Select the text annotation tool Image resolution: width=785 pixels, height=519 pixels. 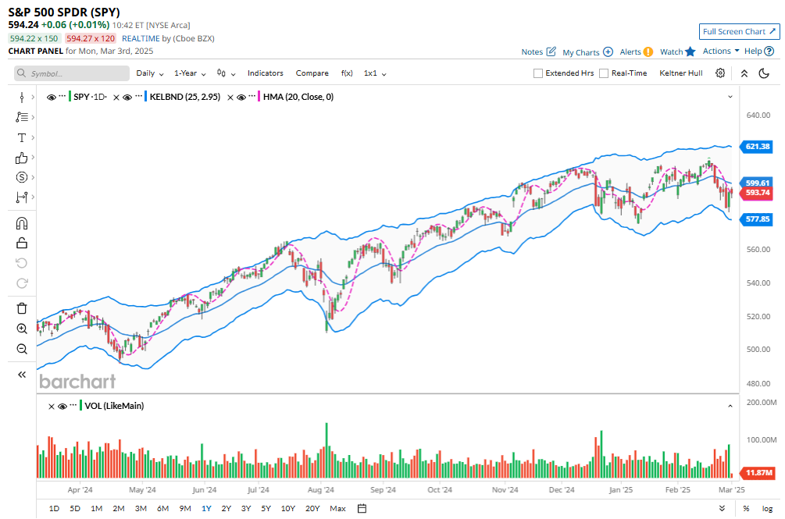22,137
